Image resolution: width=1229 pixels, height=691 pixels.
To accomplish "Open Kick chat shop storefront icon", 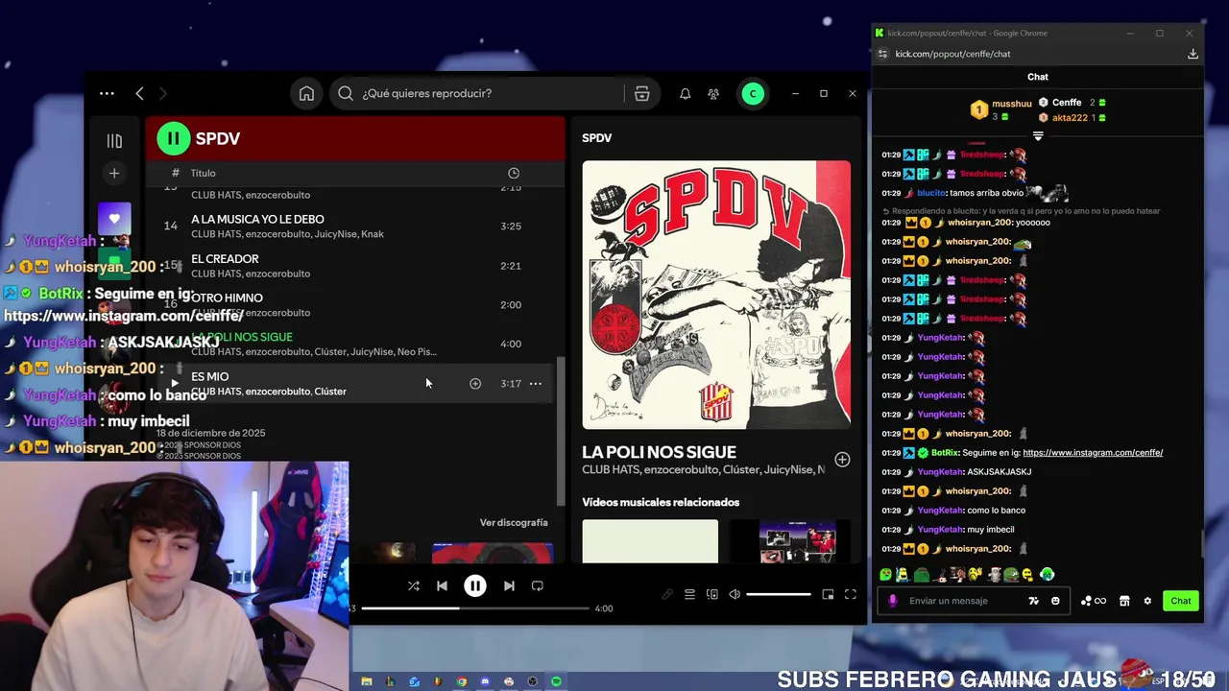I will click(x=1124, y=601).
